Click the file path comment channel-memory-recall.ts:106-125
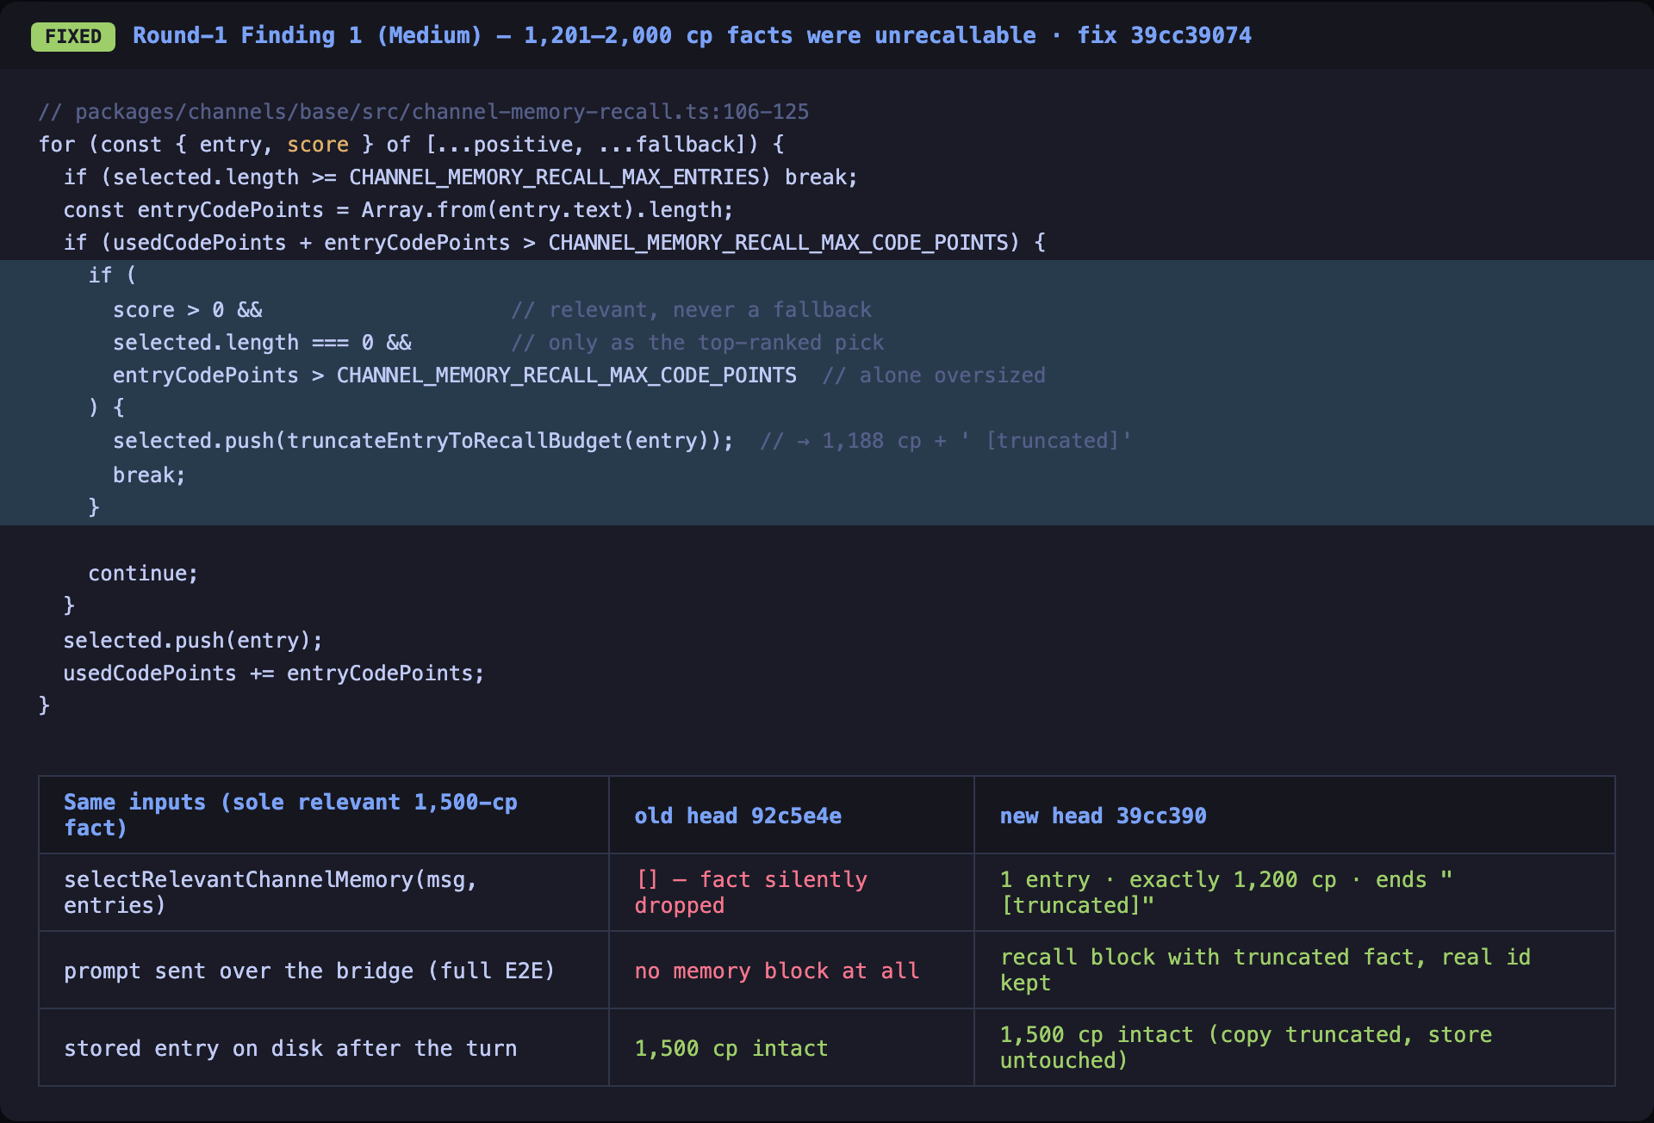The width and height of the screenshot is (1654, 1123). tap(424, 112)
